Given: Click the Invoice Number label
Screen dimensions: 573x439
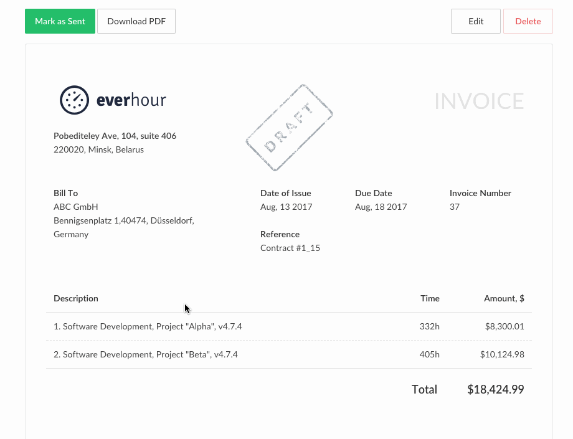Looking at the screenshot, I should pyautogui.click(x=480, y=193).
